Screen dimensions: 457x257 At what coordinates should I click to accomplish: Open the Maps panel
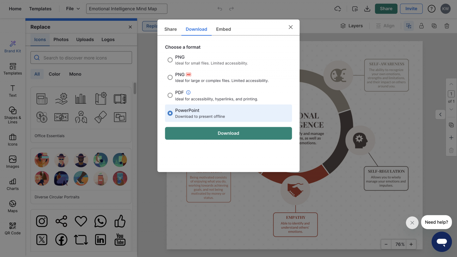click(12, 206)
